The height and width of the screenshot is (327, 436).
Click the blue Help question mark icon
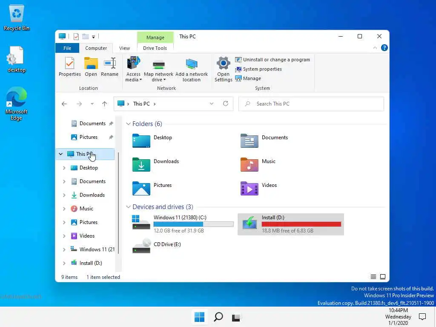point(384,48)
